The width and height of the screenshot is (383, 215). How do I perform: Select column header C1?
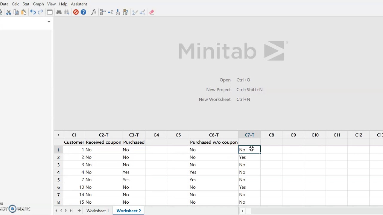click(74, 135)
